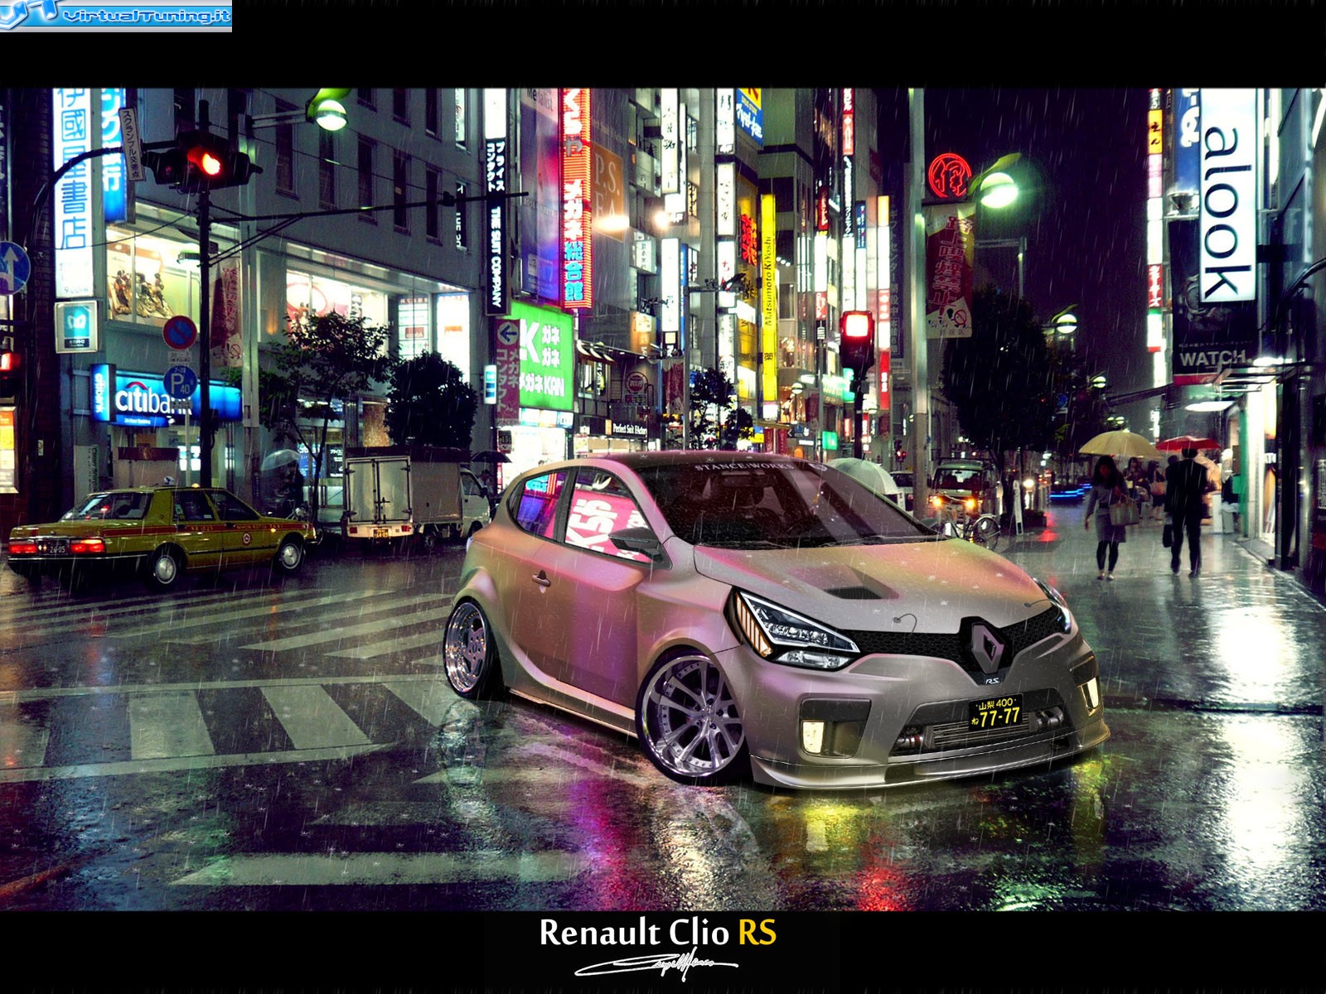This screenshot has height=994, width=1326.
Task: Click the blue "citibank" storefront sign
Action: (x=166, y=400)
